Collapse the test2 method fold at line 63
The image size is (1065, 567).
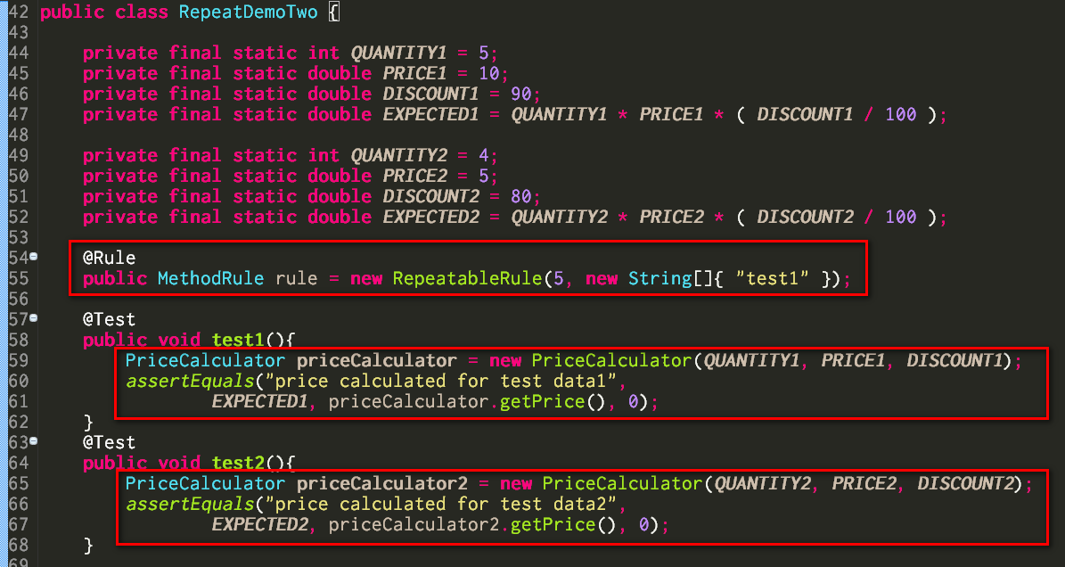(x=33, y=441)
